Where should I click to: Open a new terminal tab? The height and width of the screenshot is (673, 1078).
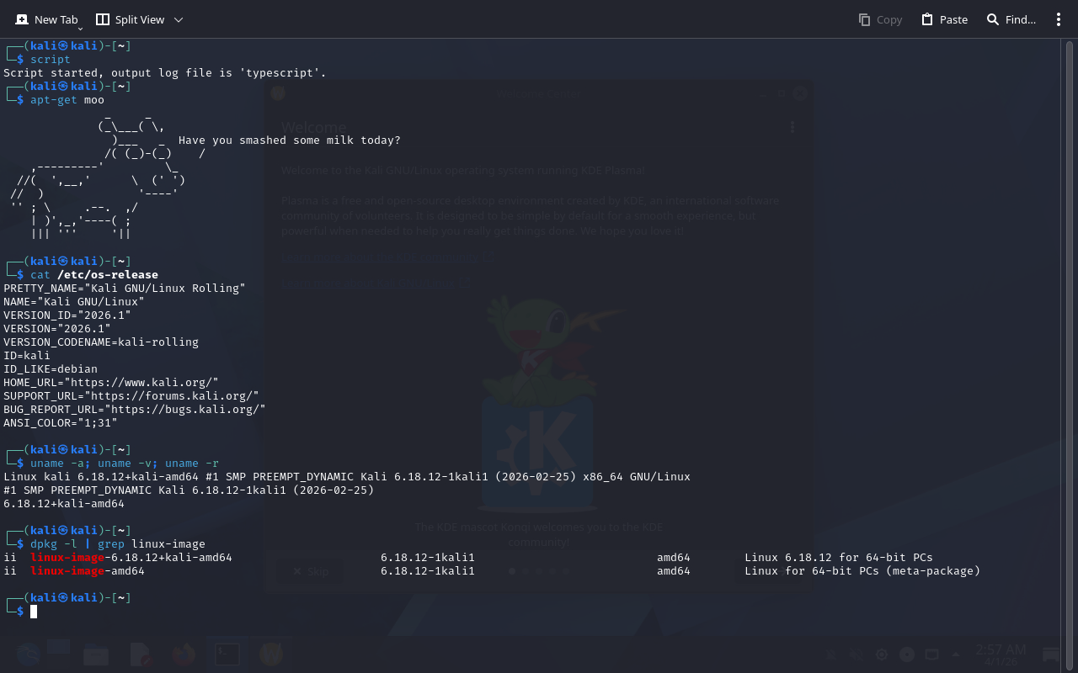point(46,19)
